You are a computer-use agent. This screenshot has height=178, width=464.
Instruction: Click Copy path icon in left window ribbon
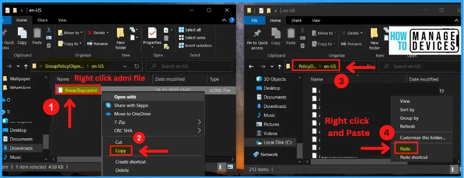pos(49,38)
